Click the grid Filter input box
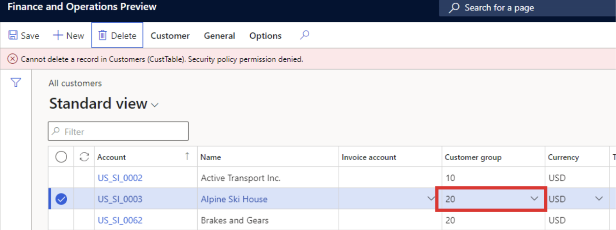Viewport: 616px width, 230px height. pyautogui.click(x=118, y=131)
